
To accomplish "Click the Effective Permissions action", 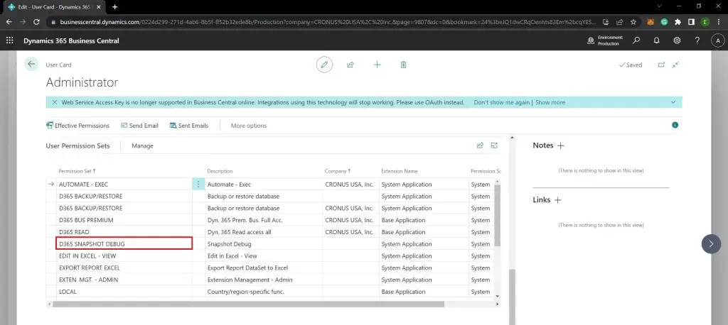I will [x=77, y=126].
